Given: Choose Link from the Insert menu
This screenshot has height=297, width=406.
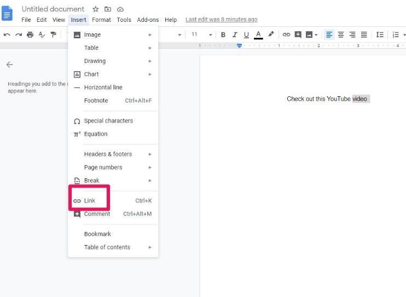Looking at the screenshot, I should [x=90, y=201].
